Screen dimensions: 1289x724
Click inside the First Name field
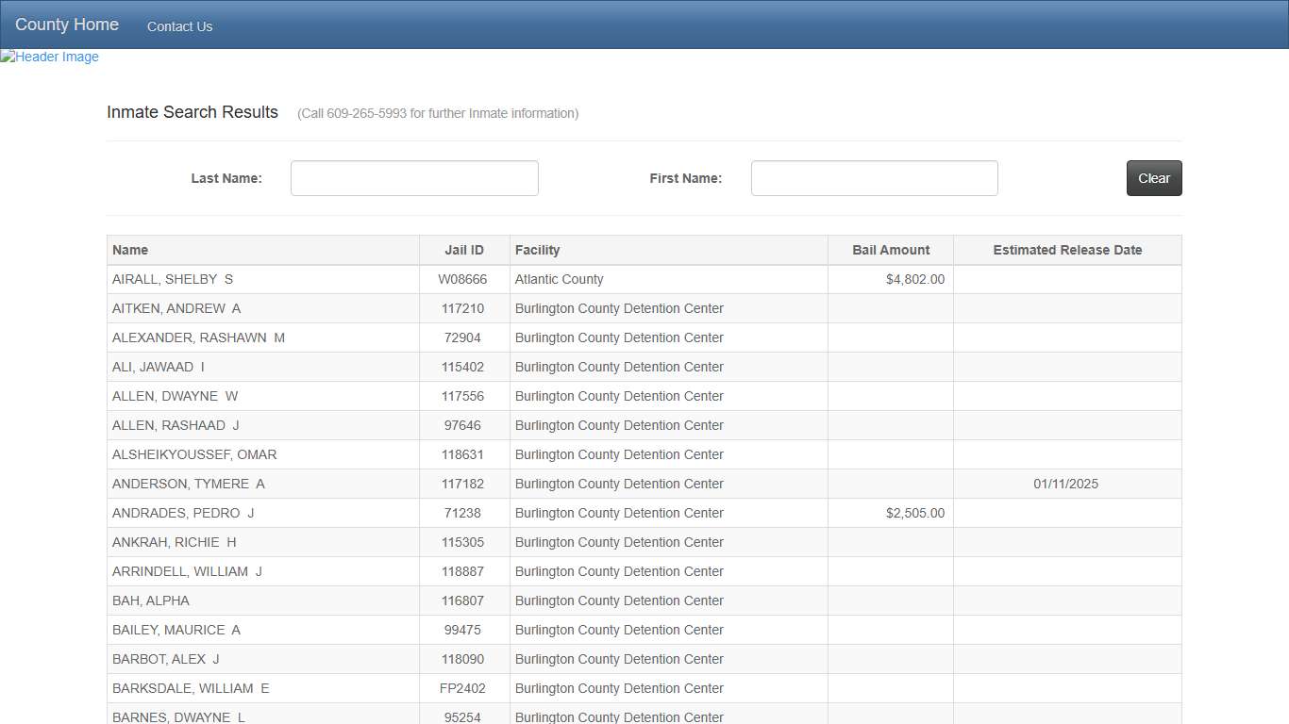coord(874,178)
